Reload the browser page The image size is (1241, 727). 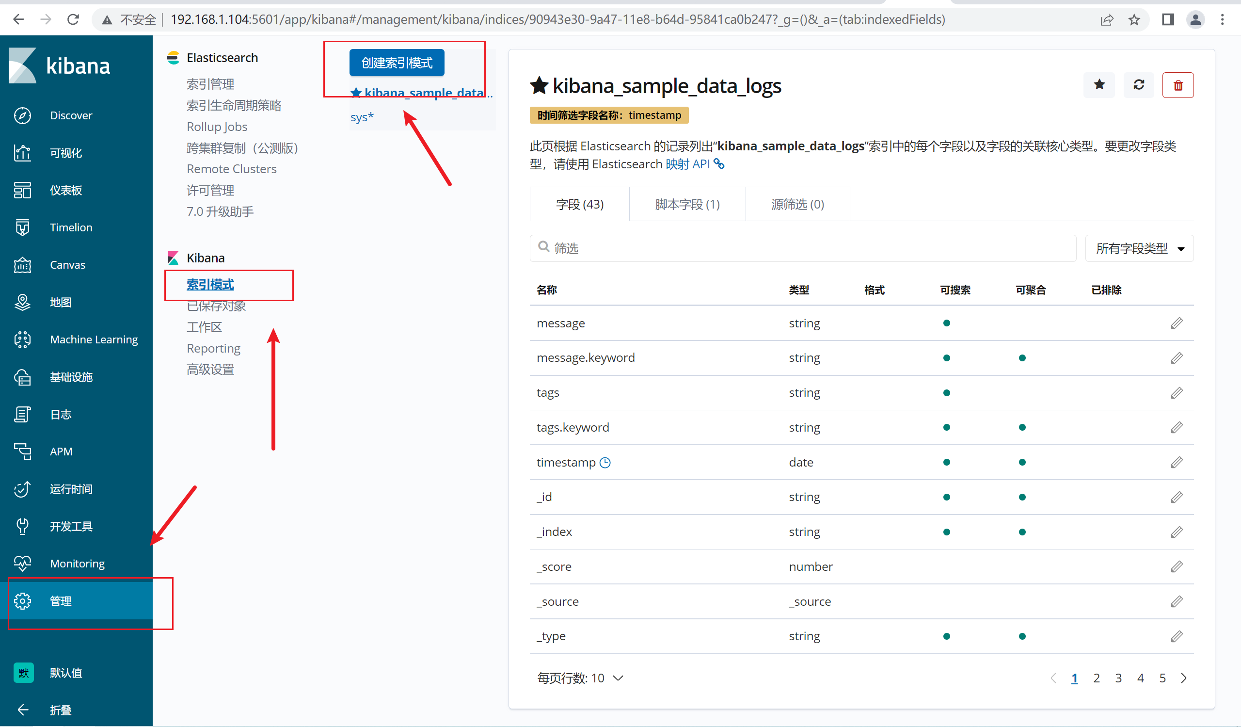pyautogui.click(x=73, y=20)
